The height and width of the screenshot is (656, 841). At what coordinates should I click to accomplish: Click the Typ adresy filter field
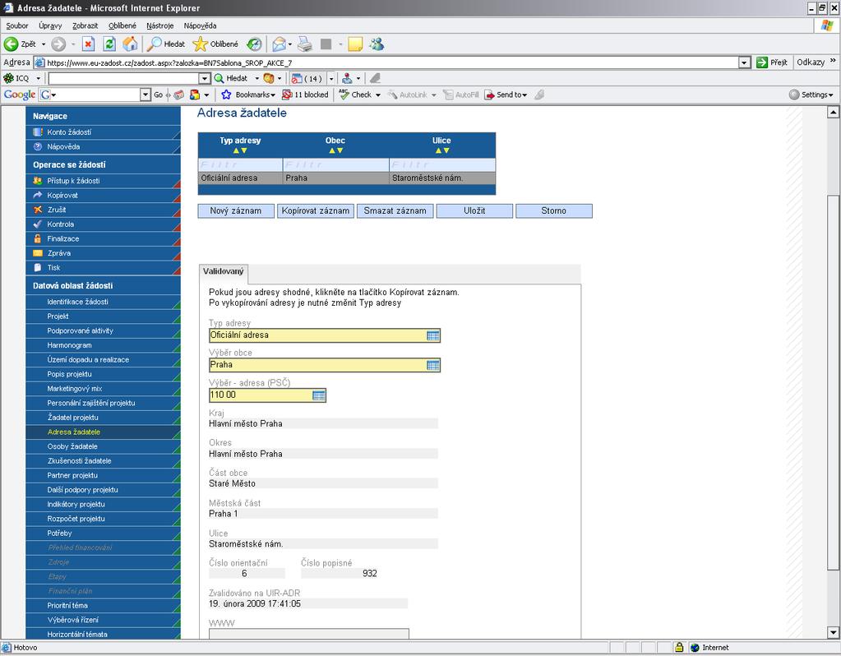[240, 164]
